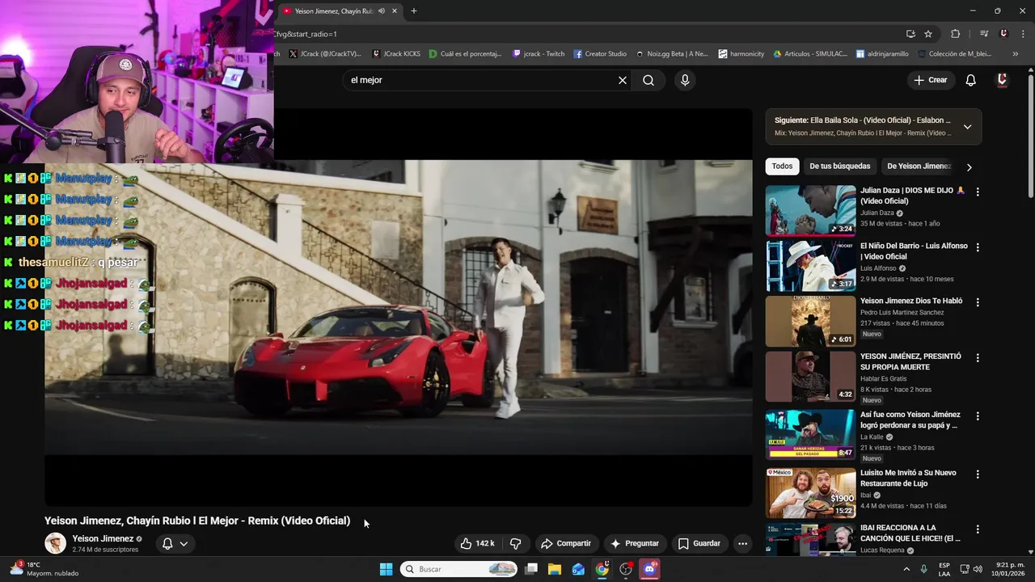Clear the 'el mejor' search text

(x=623, y=80)
